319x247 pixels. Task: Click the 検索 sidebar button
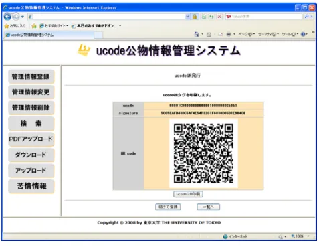coord(31,123)
